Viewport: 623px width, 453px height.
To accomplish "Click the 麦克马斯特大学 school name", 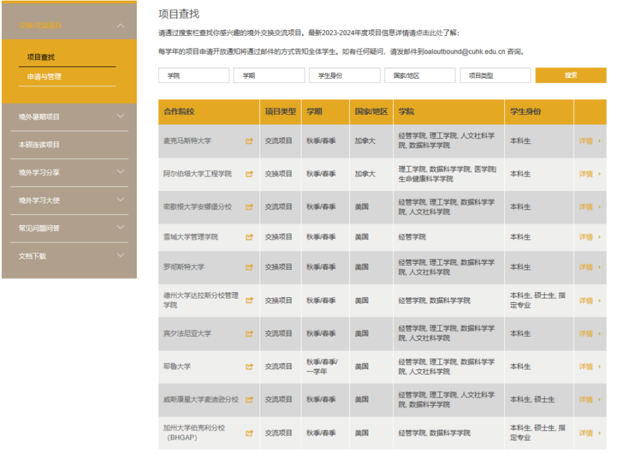I will tap(187, 141).
